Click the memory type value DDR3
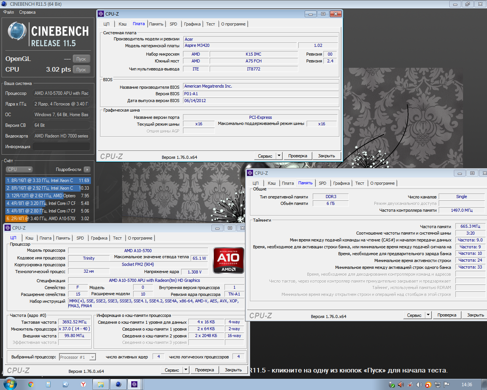The height and width of the screenshot is (390, 487). [331, 197]
